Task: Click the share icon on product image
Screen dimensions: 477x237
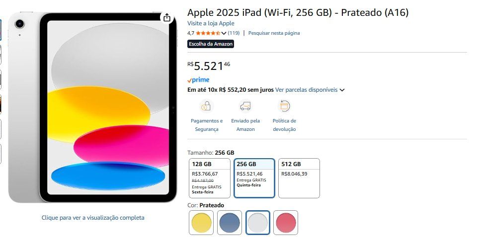Action: [167, 18]
